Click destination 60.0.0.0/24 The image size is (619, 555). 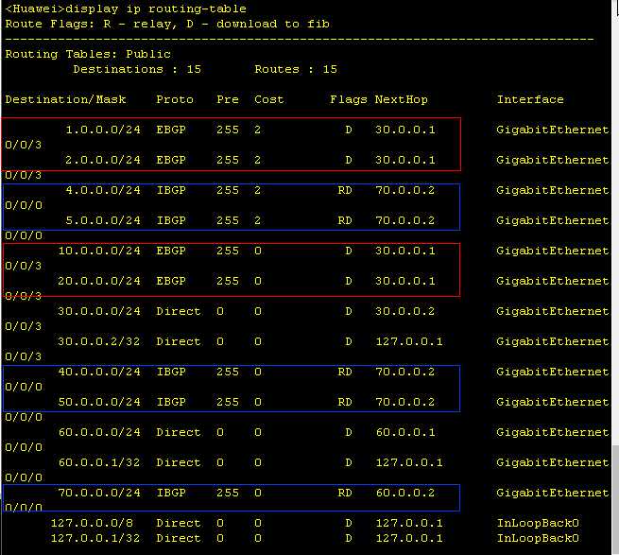click(99, 432)
